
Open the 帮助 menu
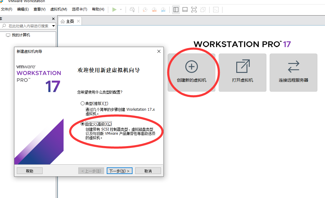pos(98,9)
